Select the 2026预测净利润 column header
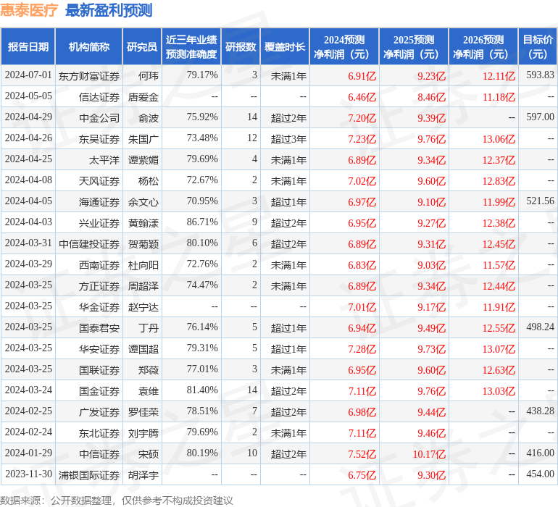The width and height of the screenshot is (558, 507). [x=483, y=46]
